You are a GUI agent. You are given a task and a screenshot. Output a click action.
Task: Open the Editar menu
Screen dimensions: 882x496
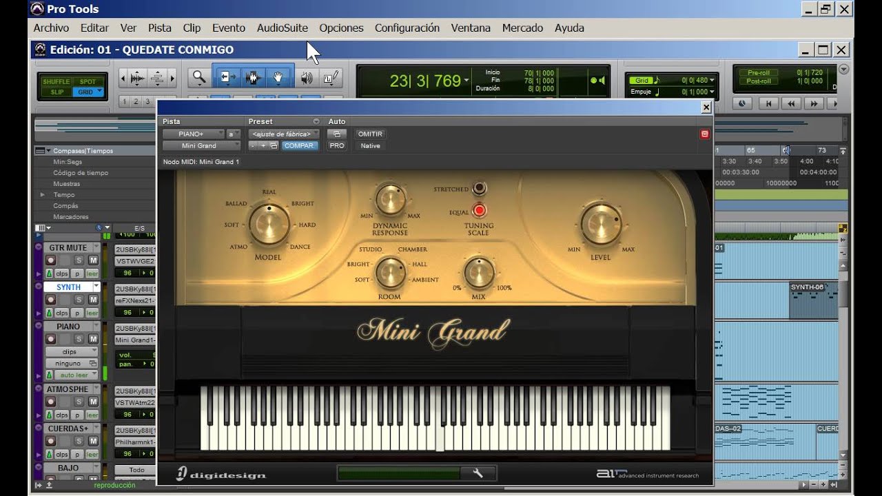[94, 28]
